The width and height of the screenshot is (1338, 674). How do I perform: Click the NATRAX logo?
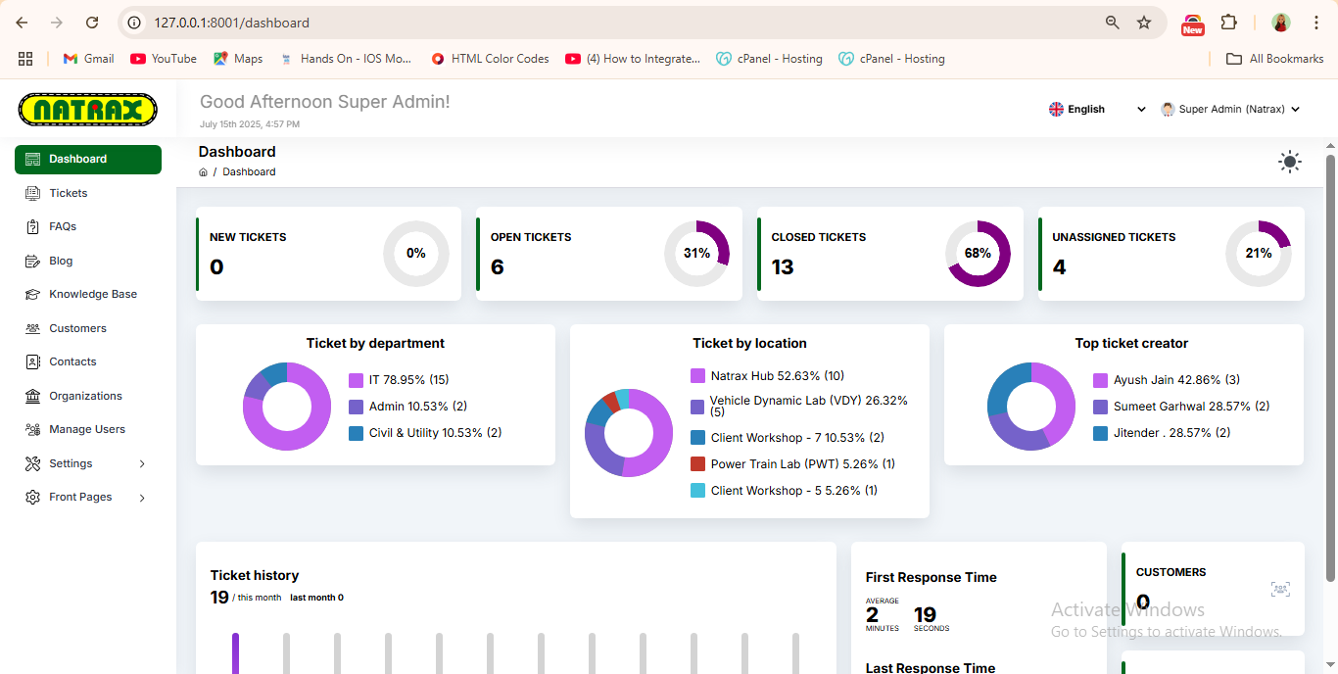point(88,109)
